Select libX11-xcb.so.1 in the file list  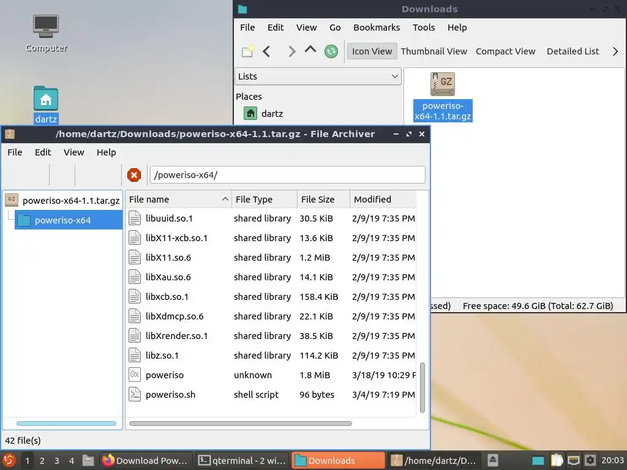[x=271, y=238]
